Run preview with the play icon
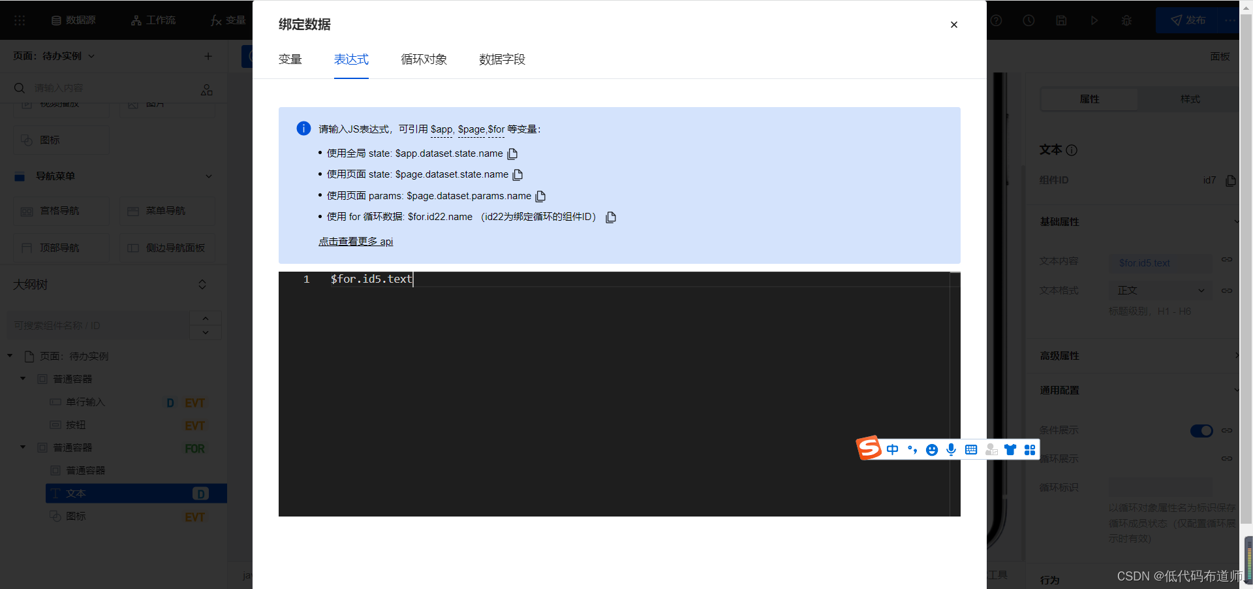Viewport: 1253px width, 589px height. pyautogui.click(x=1094, y=20)
